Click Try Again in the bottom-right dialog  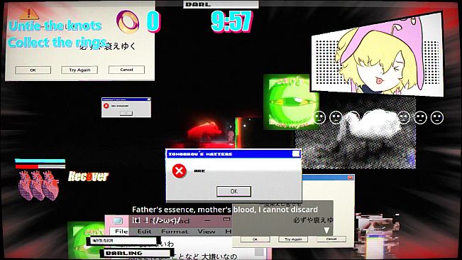(294, 239)
